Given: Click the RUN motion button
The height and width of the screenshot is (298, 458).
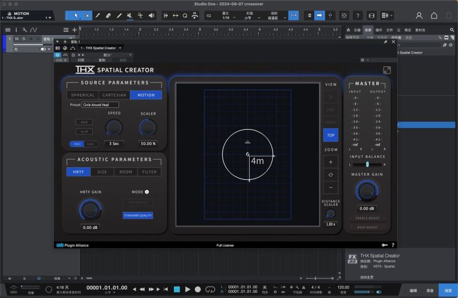Looking at the screenshot, I should click(x=84, y=122).
